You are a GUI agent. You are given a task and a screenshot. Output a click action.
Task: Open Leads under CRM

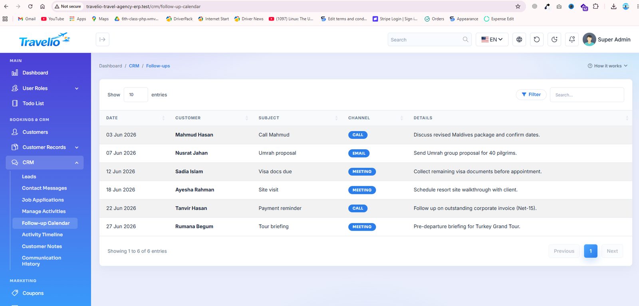tap(29, 176)
